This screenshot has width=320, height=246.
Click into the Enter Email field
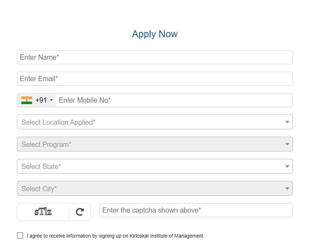155,79
